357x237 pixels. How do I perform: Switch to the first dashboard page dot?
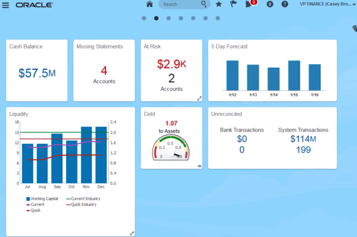pos(144,19)
